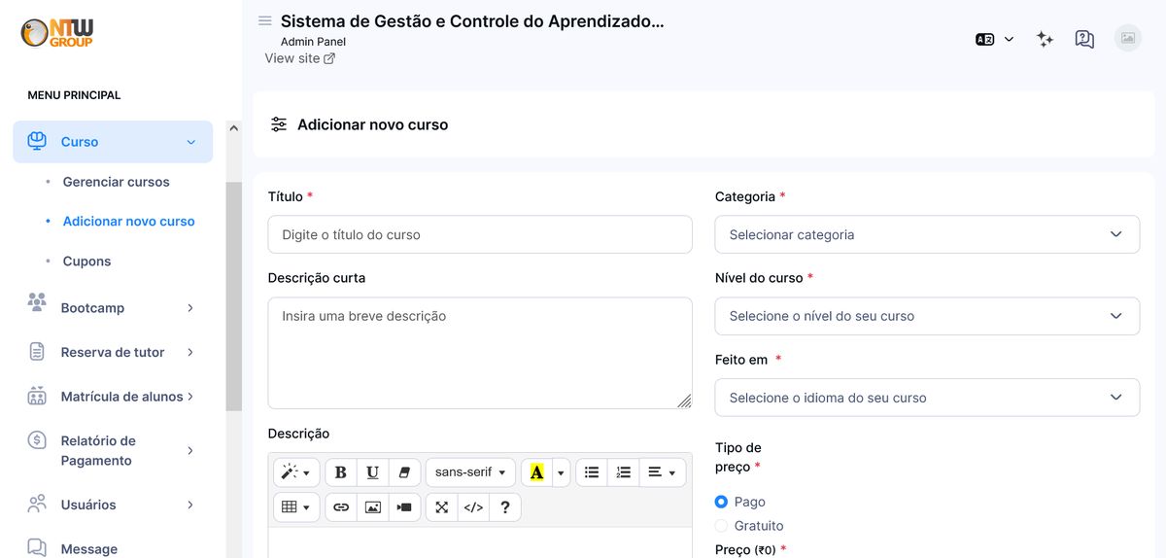This screenshot has width=1166, height=558.
Task: Click the NTW Group logo
Action: (57, 33)
